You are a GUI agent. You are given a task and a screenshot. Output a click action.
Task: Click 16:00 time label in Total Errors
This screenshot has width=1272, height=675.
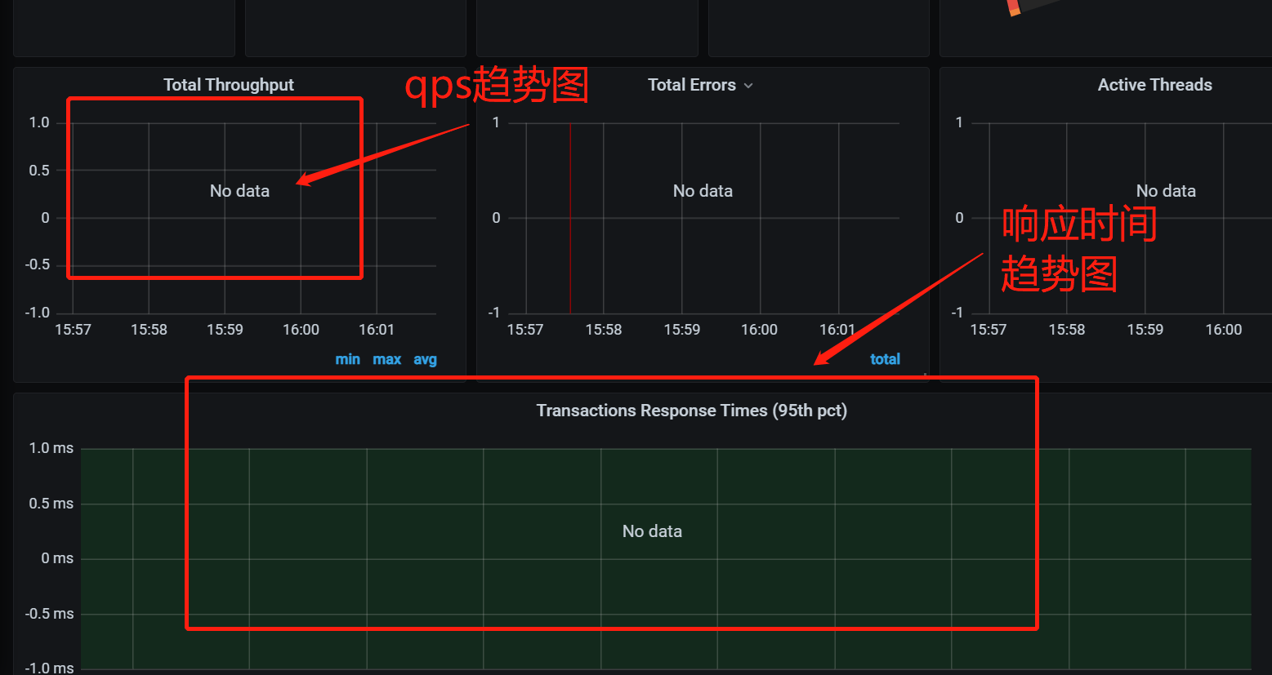tap(759, 330)
